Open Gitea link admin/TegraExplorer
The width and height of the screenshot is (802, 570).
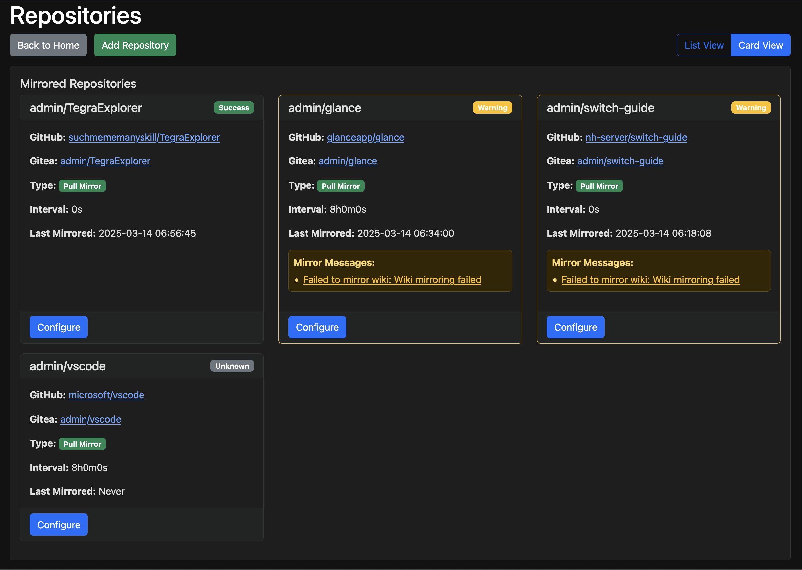coord(105,161)
